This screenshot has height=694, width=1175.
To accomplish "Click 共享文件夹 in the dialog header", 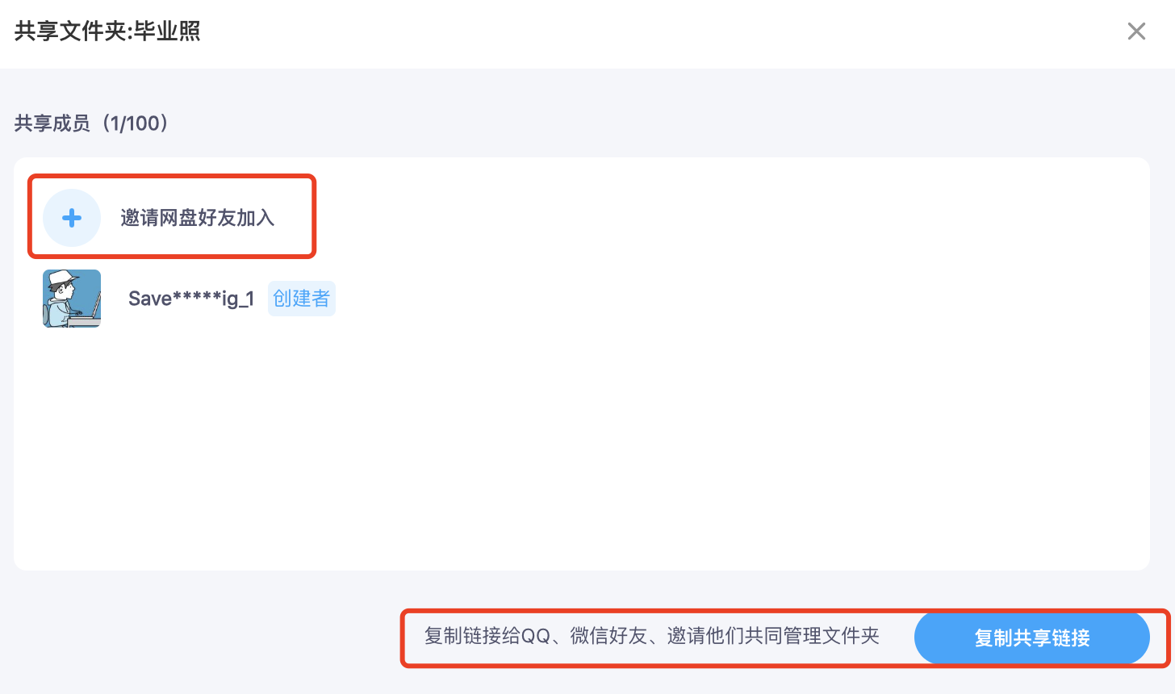I will [x=71, y=31].
